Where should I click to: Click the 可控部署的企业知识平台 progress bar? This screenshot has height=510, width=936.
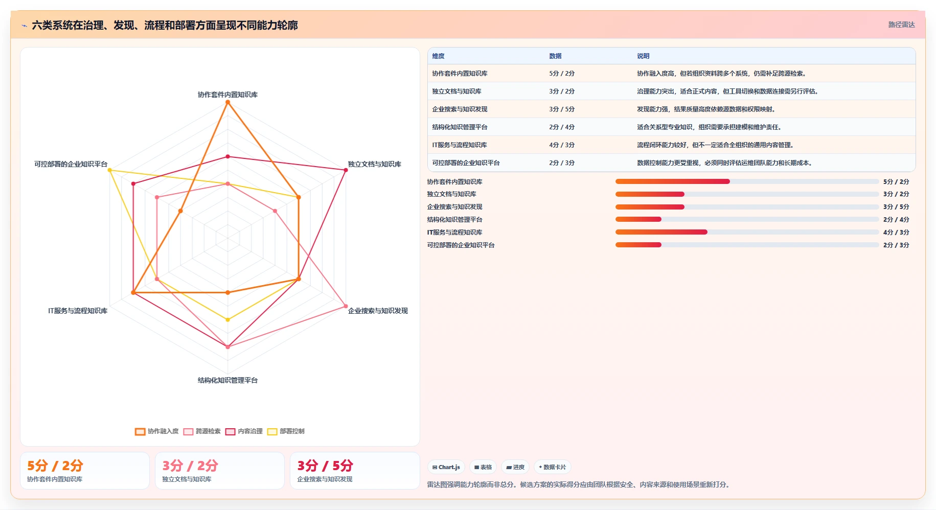click(747, 245)
